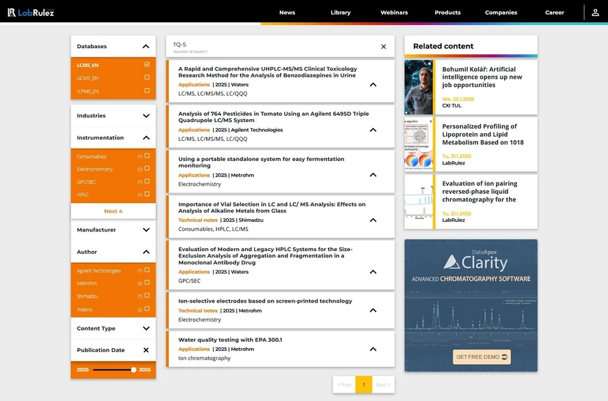
Task: Uncheck the LCMS_EN database checkbox
Action: (x=147, y=65)
